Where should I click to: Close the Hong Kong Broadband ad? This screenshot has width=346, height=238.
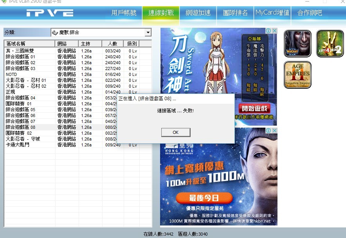point(274,130)
